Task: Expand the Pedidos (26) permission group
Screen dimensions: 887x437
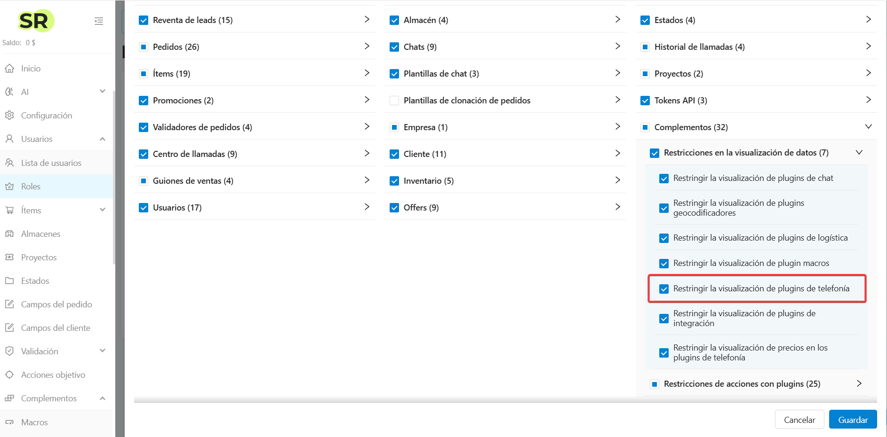Action: (367, 47)
